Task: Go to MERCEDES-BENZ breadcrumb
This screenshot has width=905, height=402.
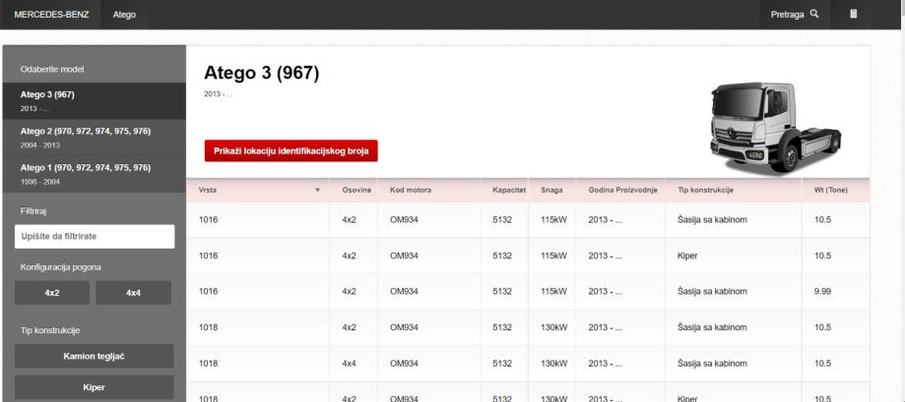Action: [x=51, y=15]
